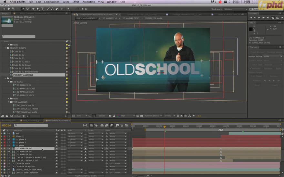Open the comp flowchart icon in viewer
The height and width of the screenshot is (177, 284).
point(190,116)
